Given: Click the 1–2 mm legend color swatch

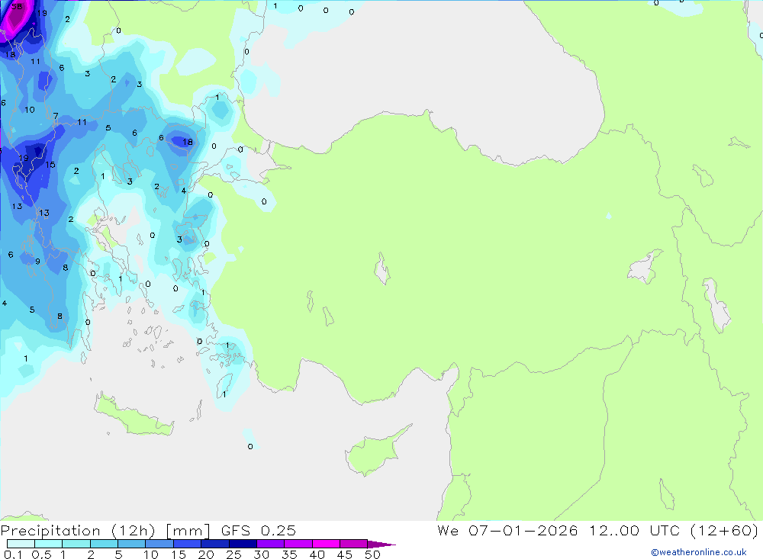Looking at the screenshot, I should click(76, 544).
